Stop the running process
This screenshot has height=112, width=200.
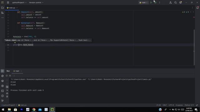[x=10, y=76]
